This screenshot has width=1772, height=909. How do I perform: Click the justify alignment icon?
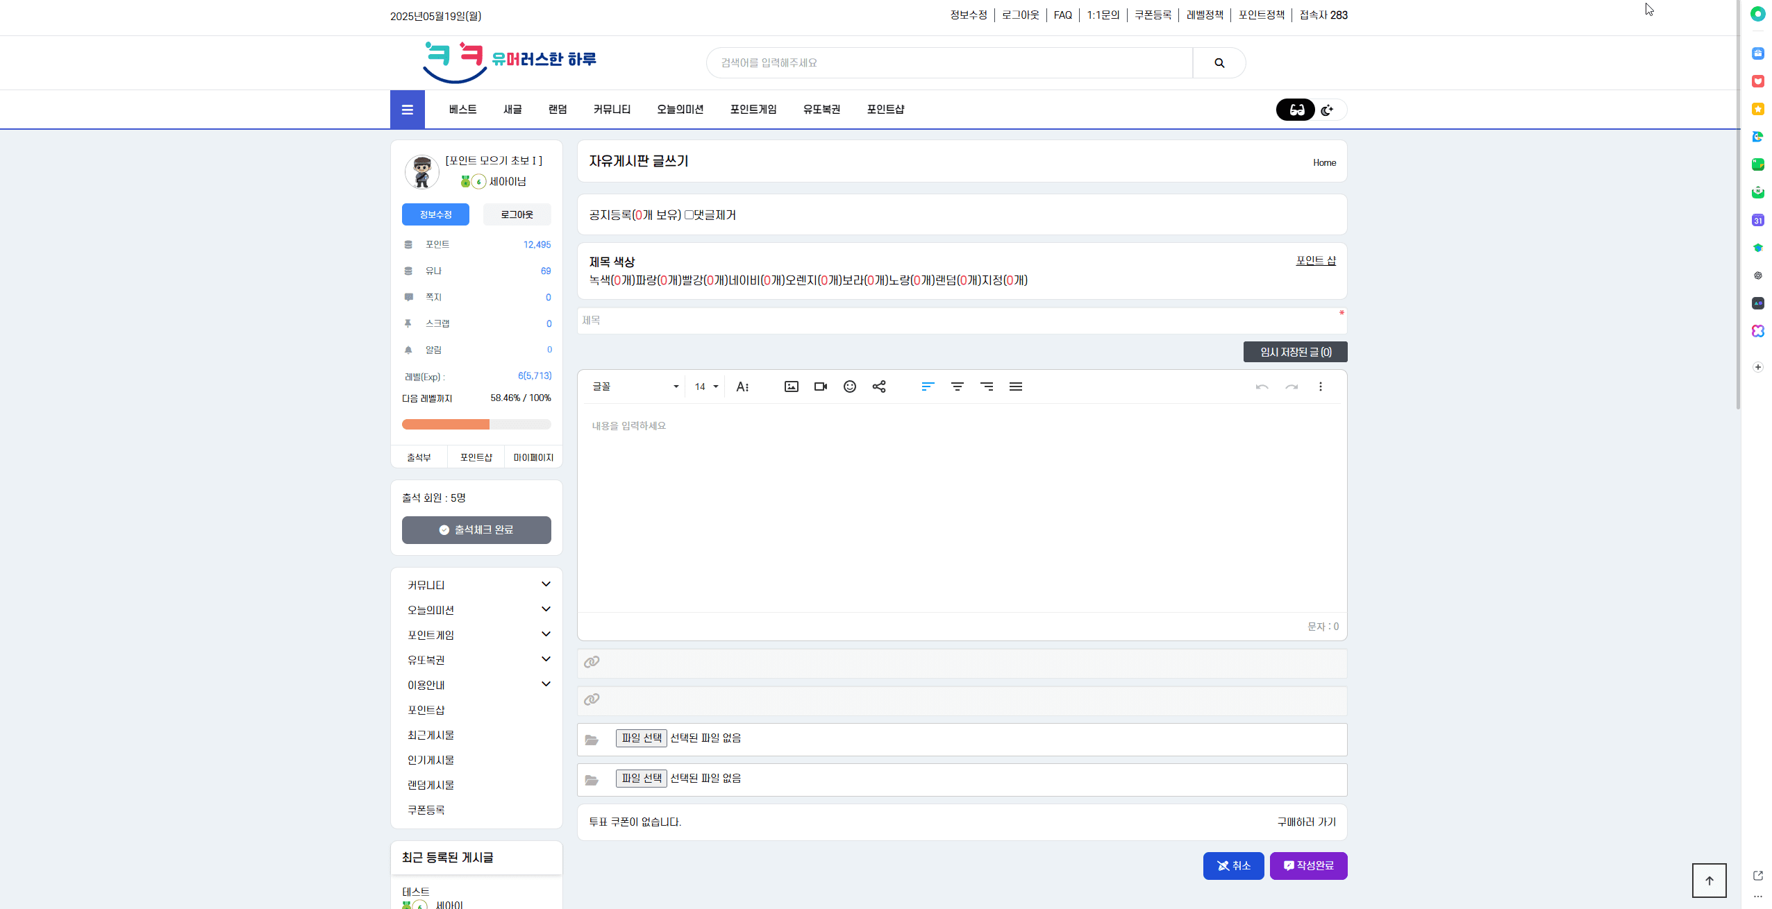click(1015, 386)
